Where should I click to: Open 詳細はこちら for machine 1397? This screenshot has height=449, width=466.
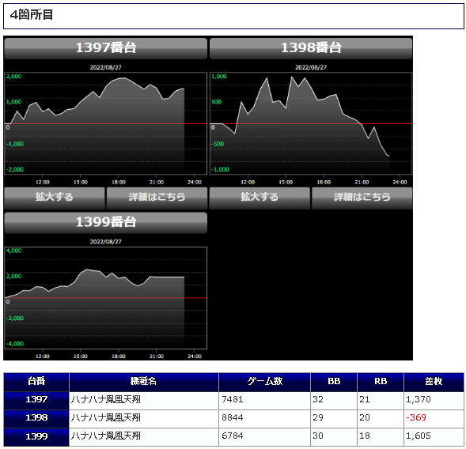tap(157, 198)
